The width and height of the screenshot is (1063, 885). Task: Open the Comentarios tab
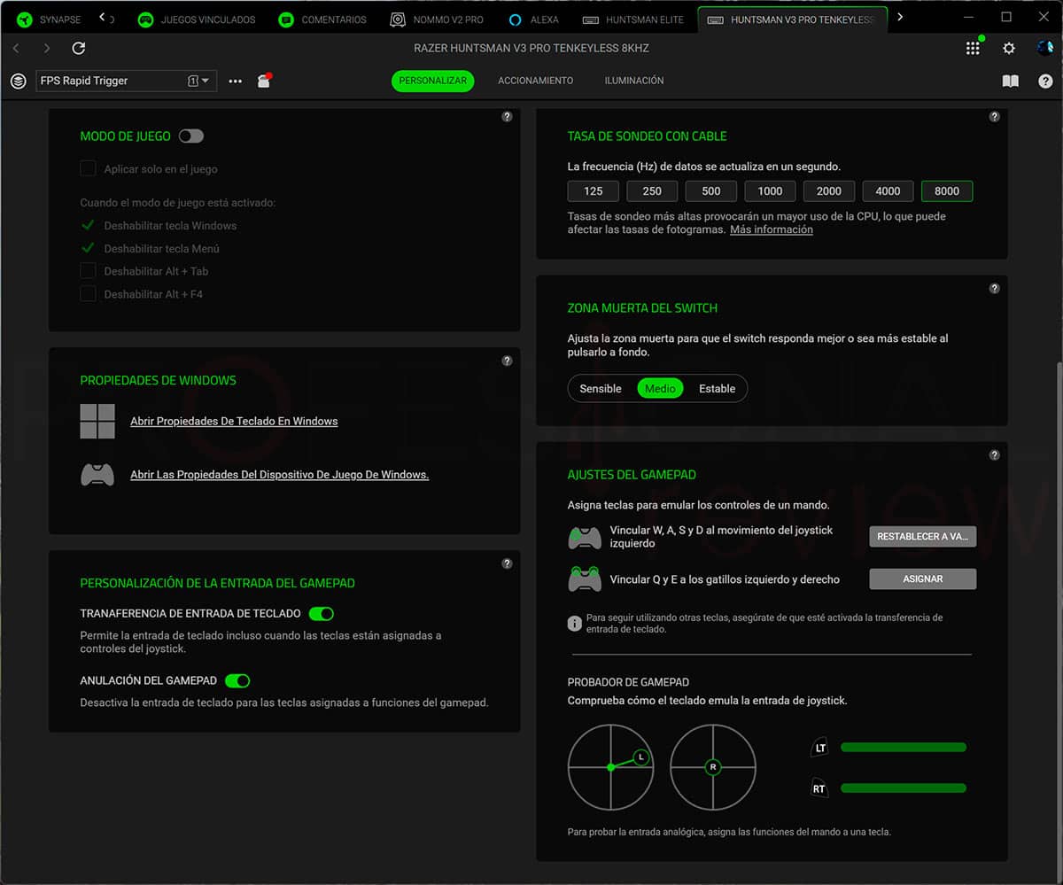click(322, 19)
